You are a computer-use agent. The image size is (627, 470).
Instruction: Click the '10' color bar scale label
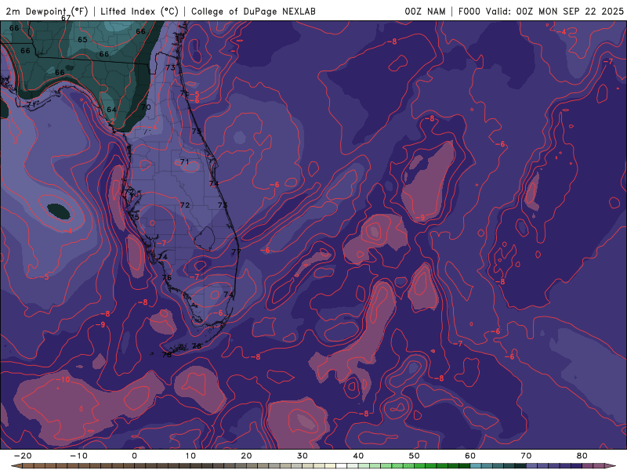[190, 456]
